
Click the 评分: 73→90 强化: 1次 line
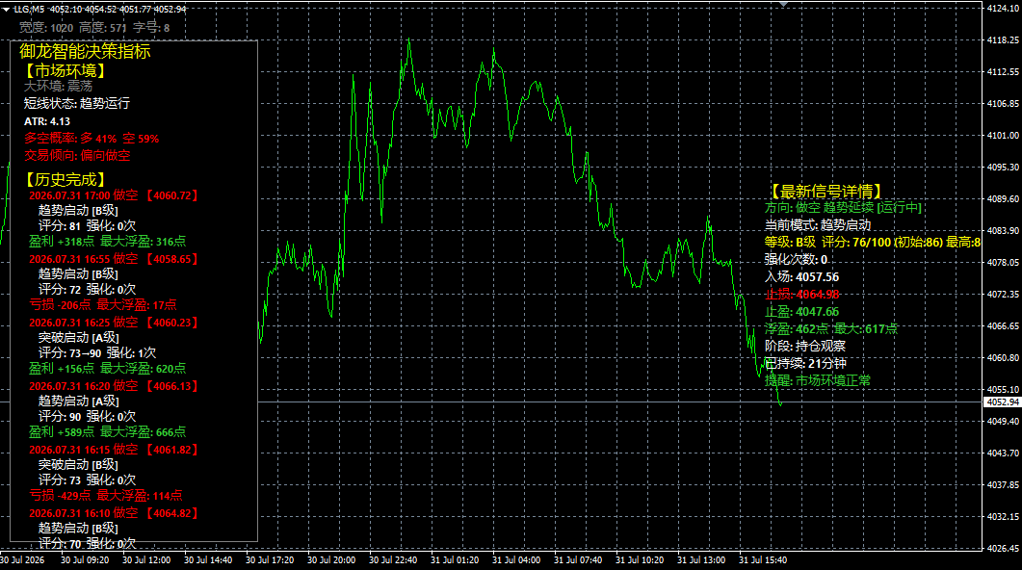(x=97, y=353)
